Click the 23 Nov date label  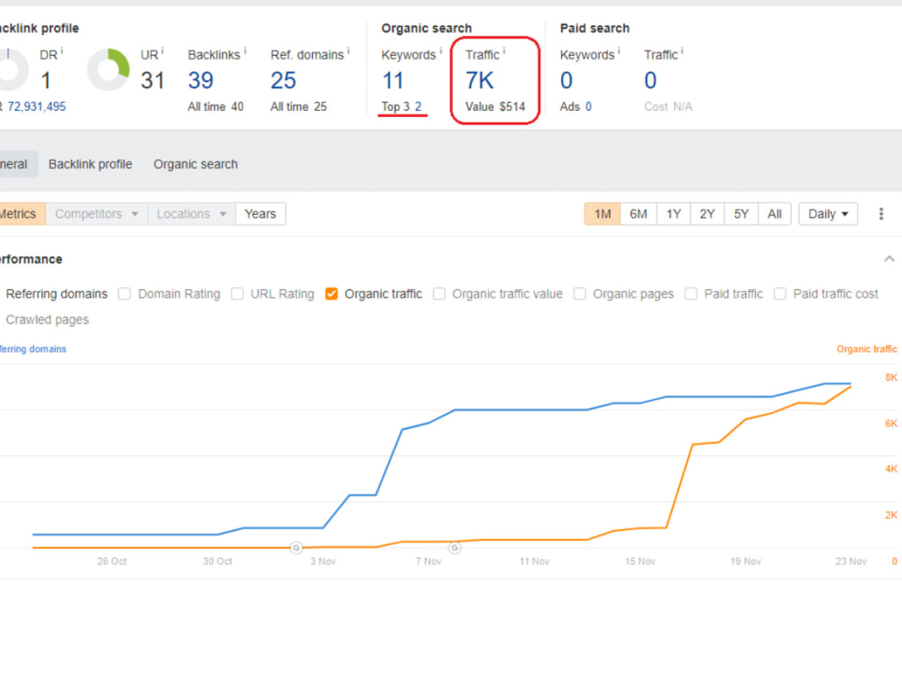(x=851, y=561)
